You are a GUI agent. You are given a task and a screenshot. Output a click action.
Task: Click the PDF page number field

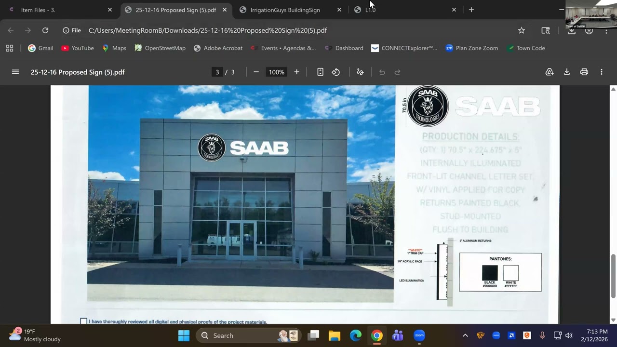[217, 72]
